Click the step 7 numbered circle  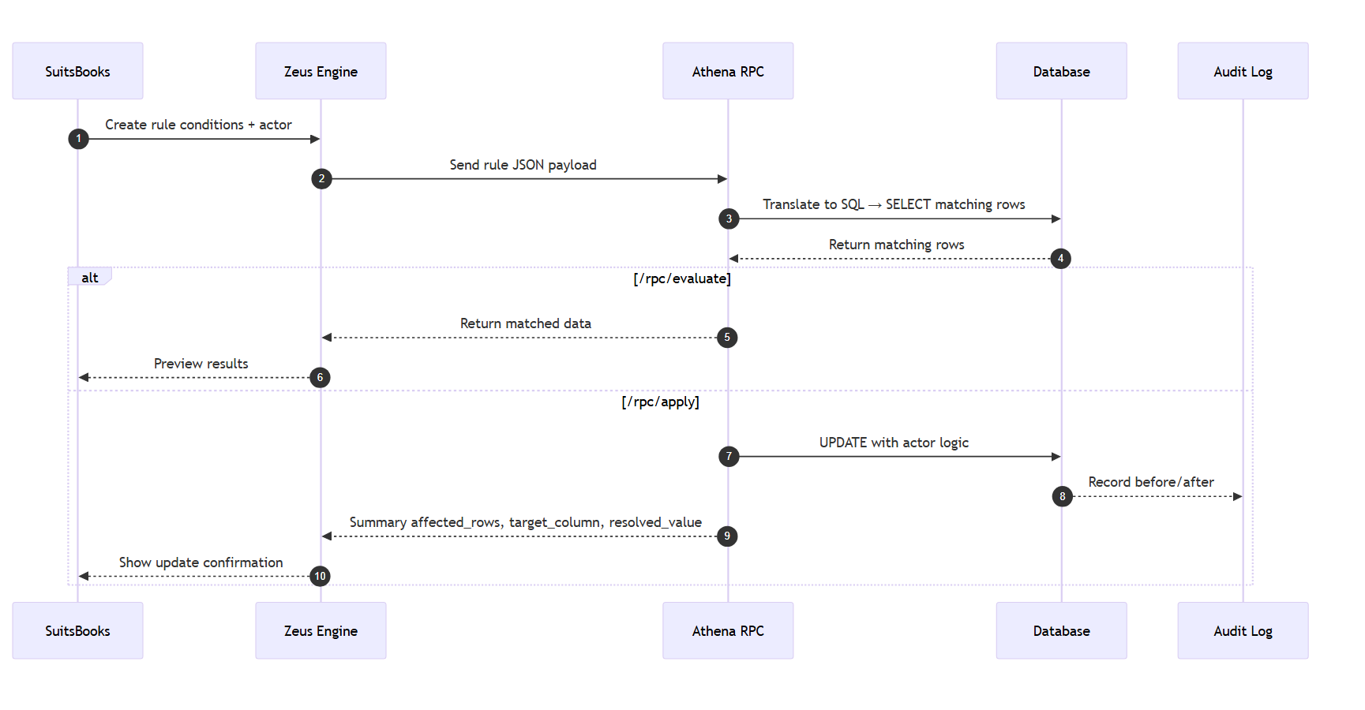[x=729, y=457]
